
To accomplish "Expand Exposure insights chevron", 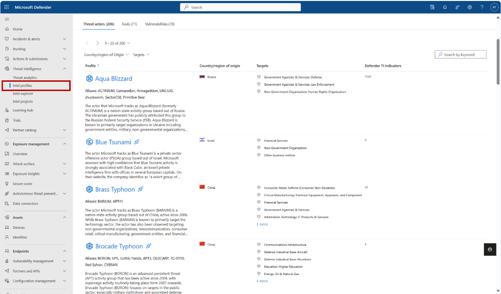I will 65,174.
